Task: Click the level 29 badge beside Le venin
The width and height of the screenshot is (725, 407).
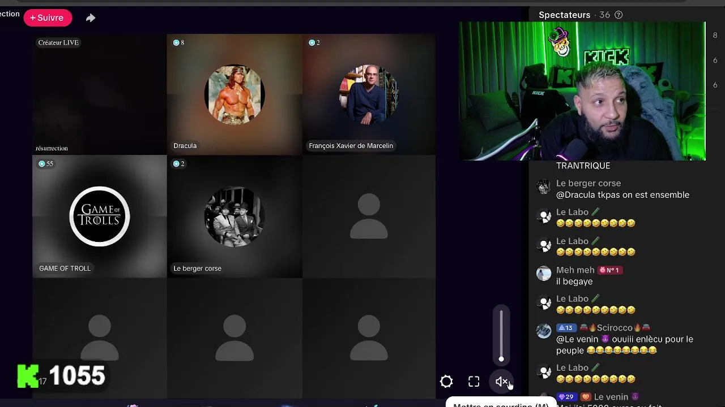Action: 566,397
